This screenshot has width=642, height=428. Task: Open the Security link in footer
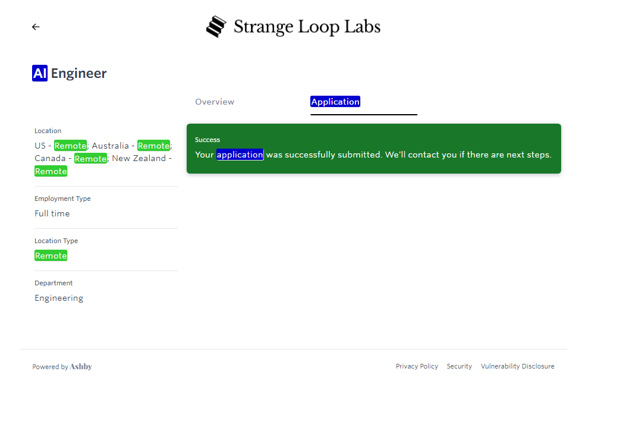(x=459, y=366)
